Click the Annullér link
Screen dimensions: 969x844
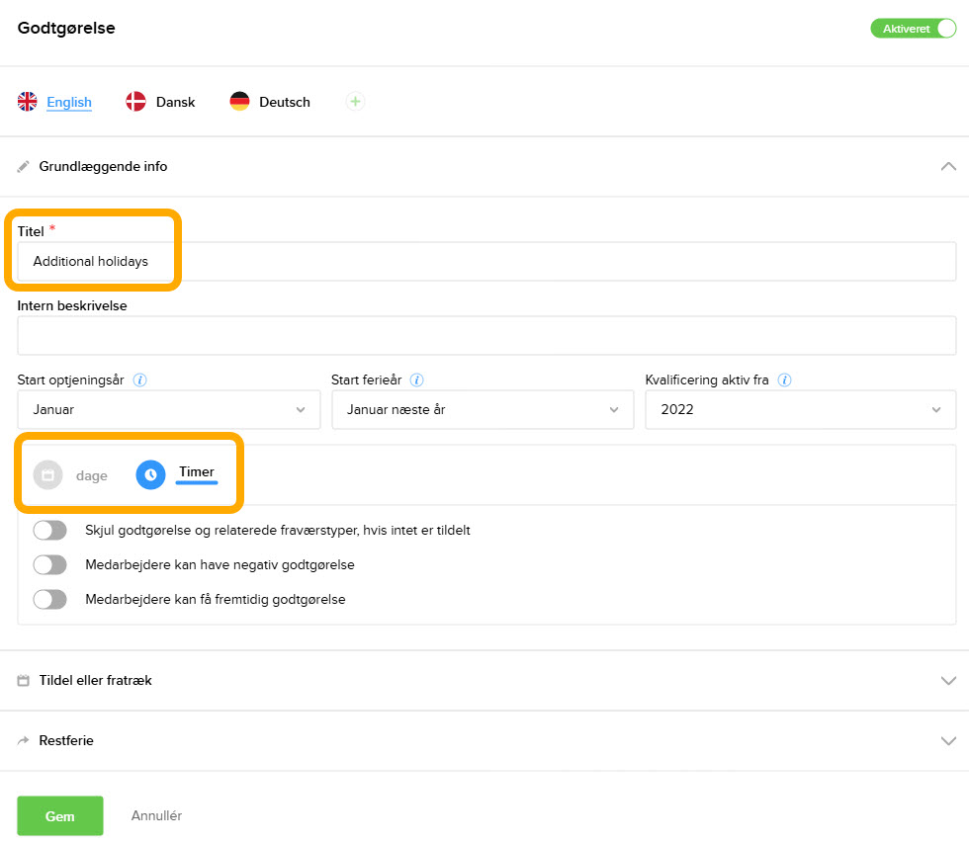[x=156, y=816]
